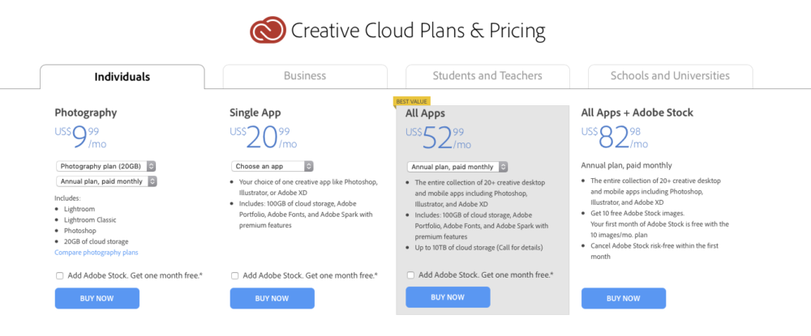Viewport: 811px width, 336px height.
Task: Enable Add Adobe Stock under Photography plan
Action: pos(59,275)
